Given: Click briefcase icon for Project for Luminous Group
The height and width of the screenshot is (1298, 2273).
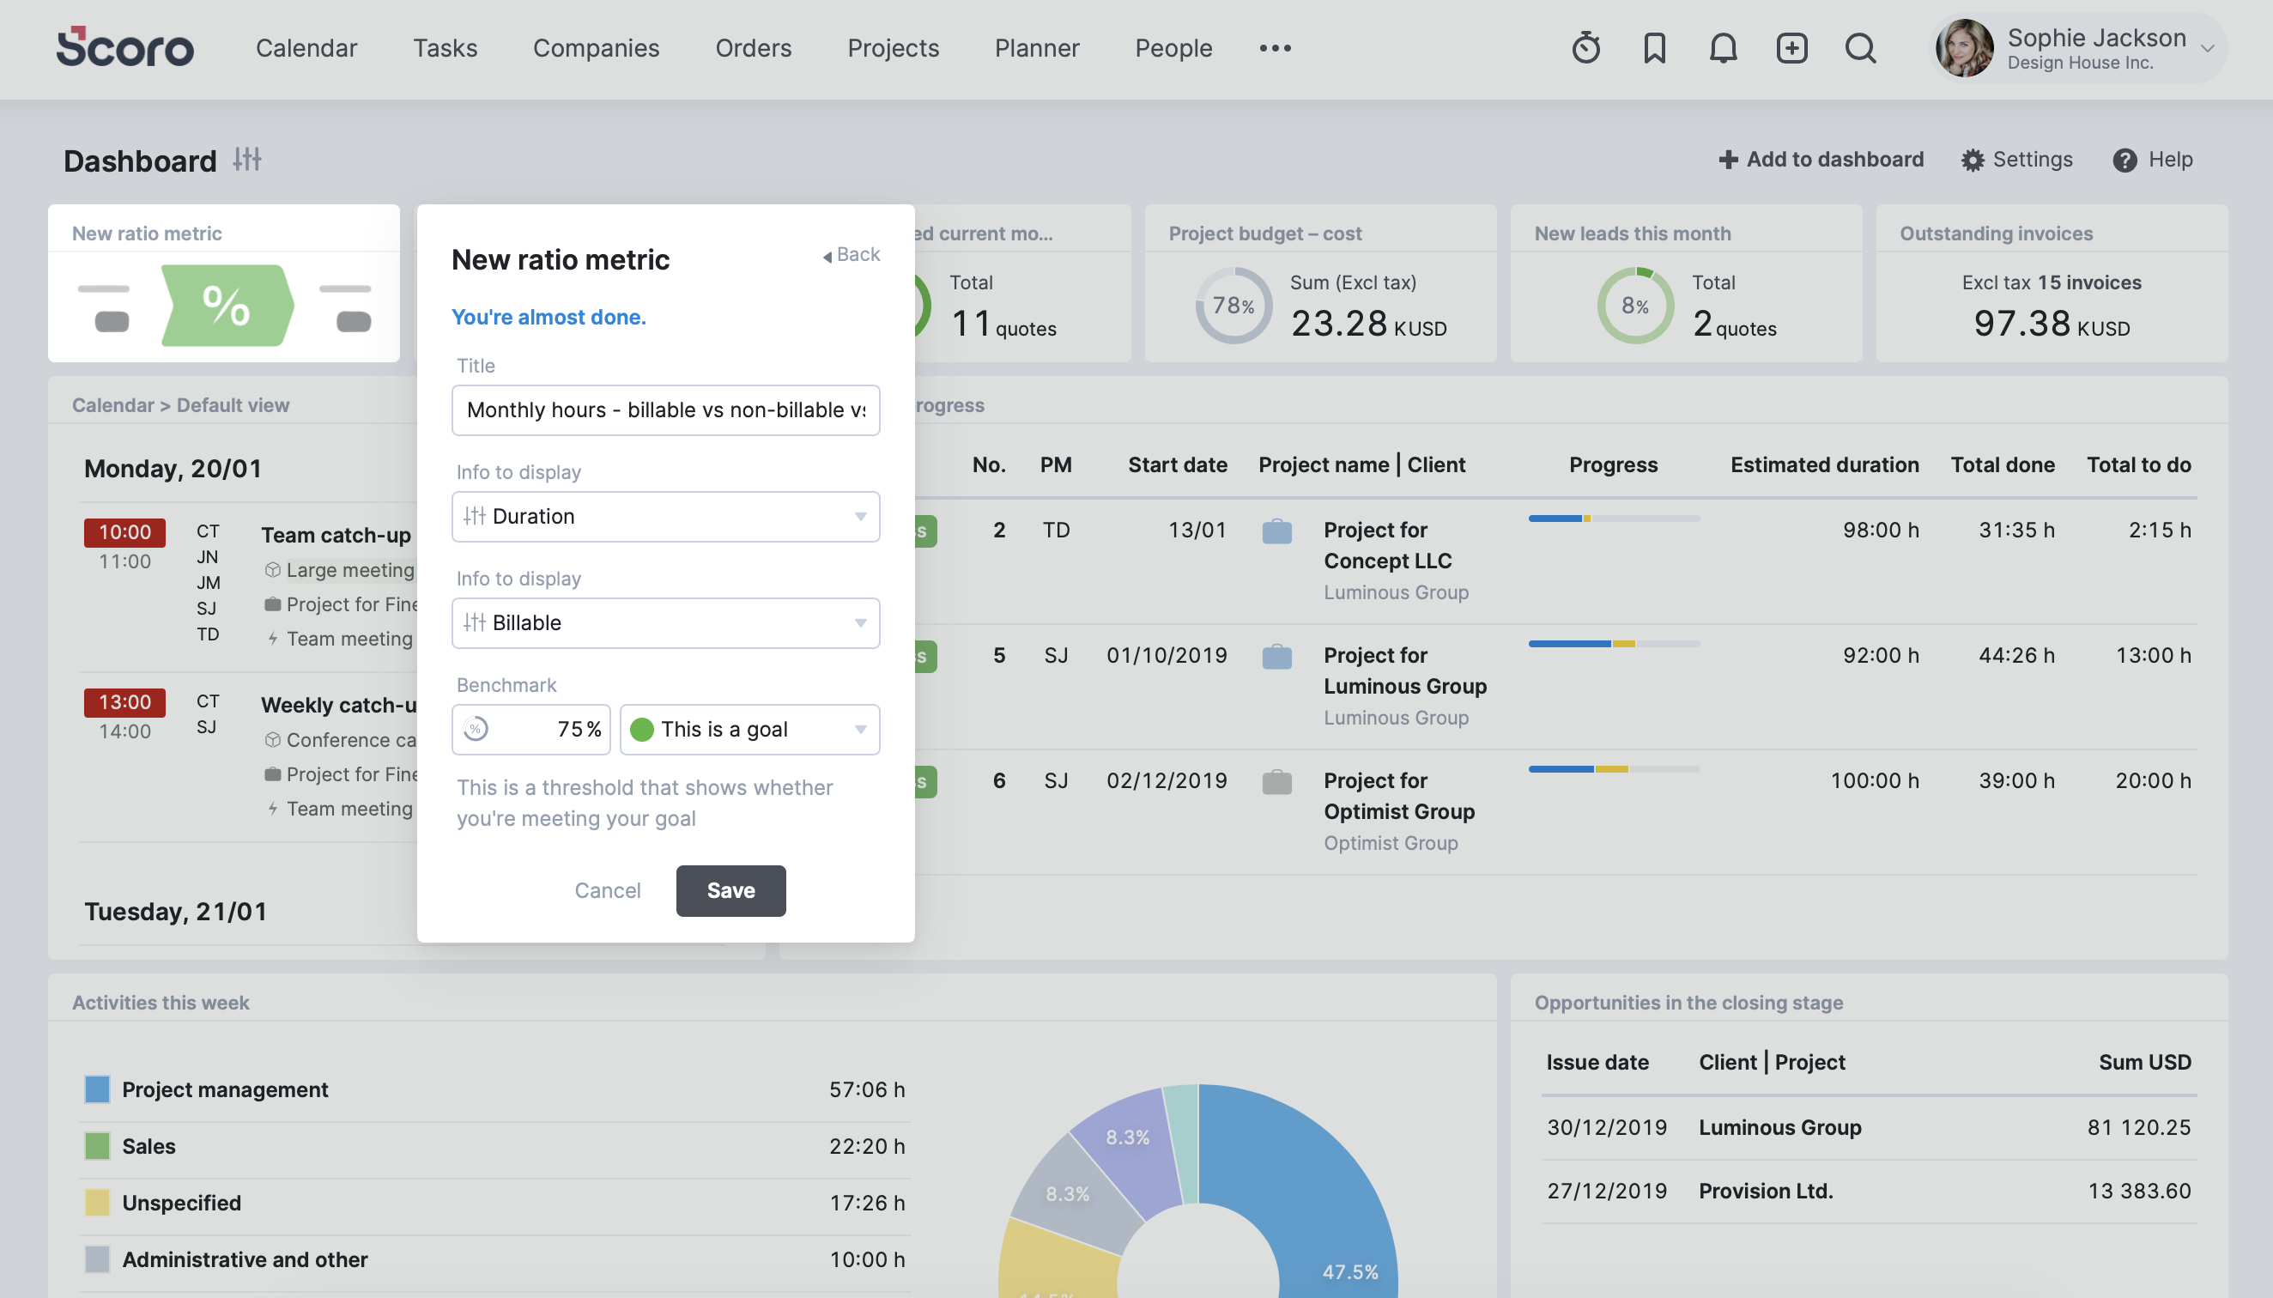Looking at the screenshot, I should (x=1276, y=656).
